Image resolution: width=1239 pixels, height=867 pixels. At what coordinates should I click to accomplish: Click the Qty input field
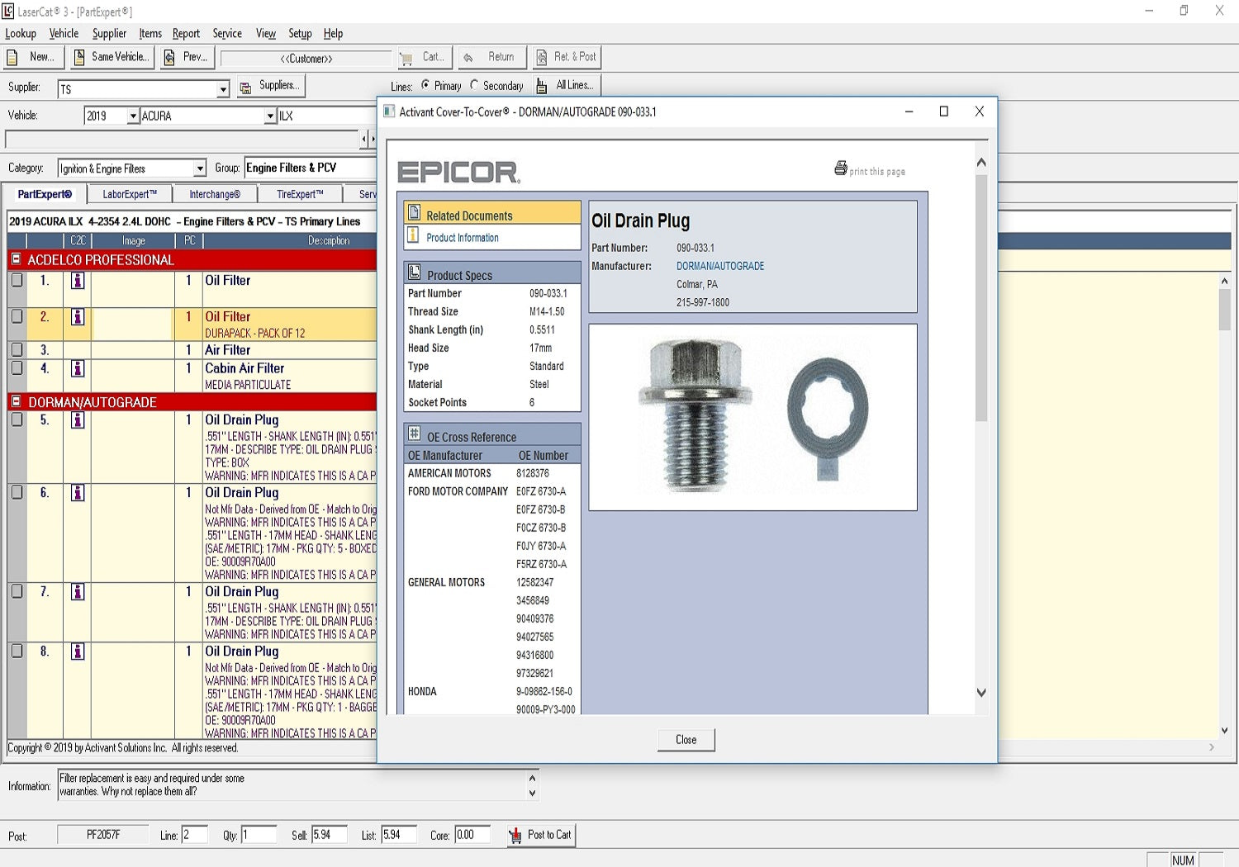pos(259,835)
